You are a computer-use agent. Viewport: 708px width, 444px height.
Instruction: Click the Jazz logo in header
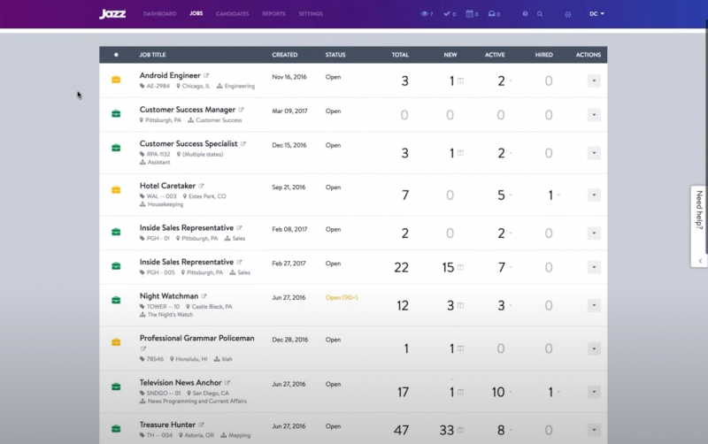click(x=112, y=13)
